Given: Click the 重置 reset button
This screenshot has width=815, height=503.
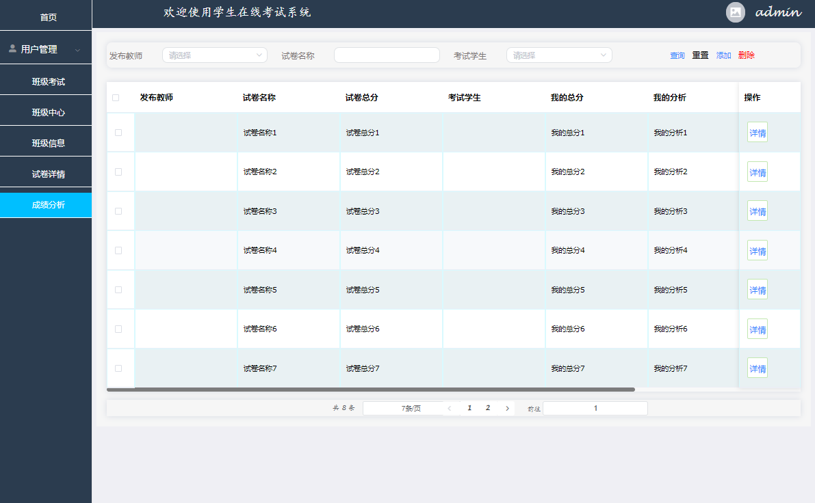Looking at the screenshot, I should [700, 55].
